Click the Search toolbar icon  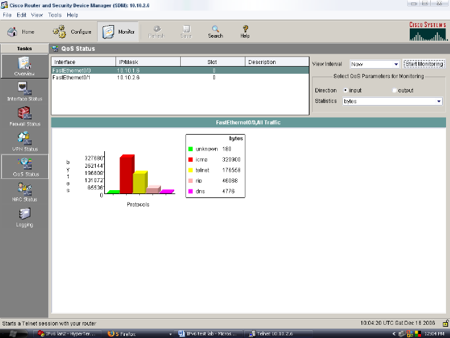tap(215, 31)
